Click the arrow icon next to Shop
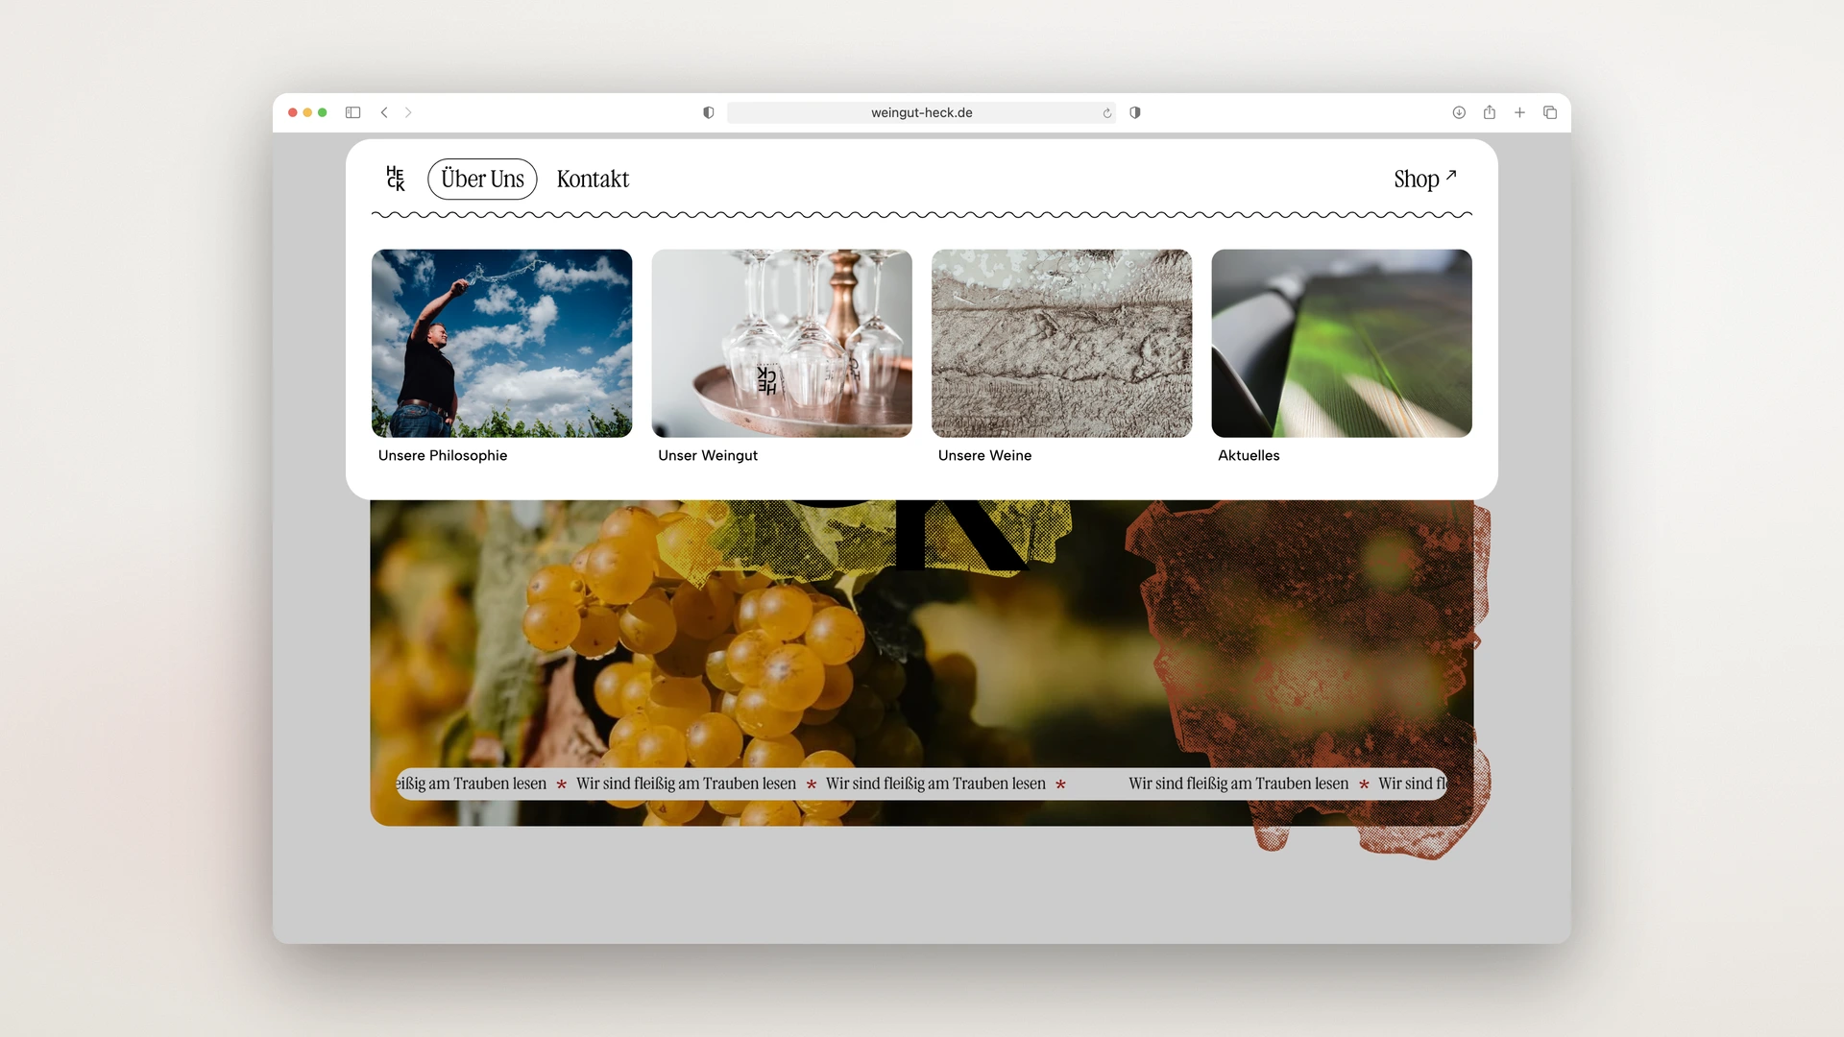The image size is (1844, 1037). (1451, 175)
